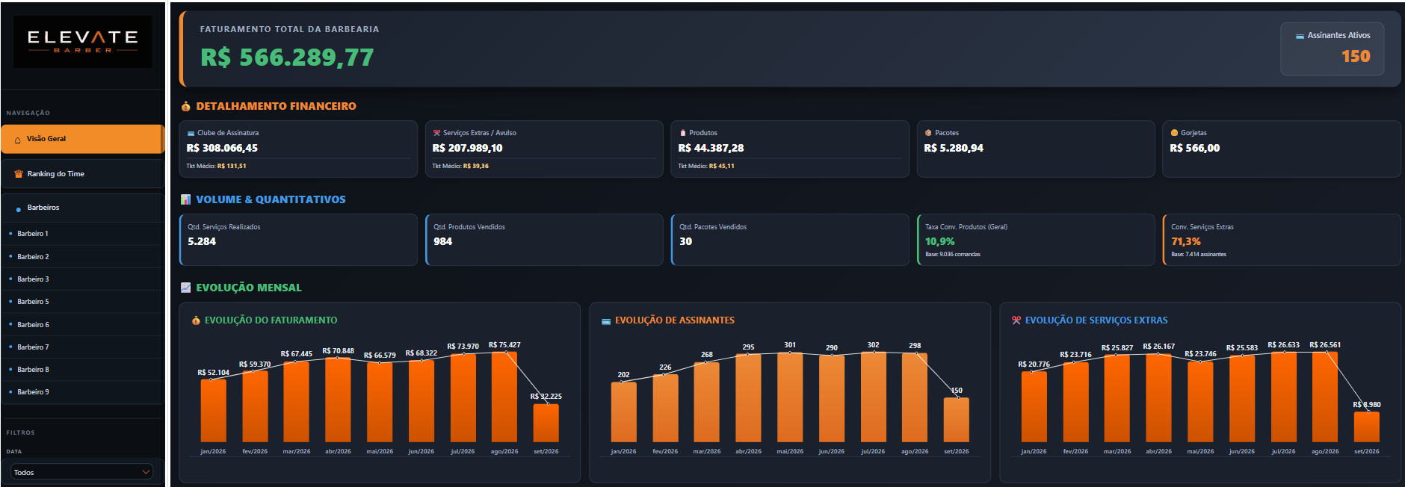Click Produtos value R$ 44.387,28
Viewport: 1405px width, 487px height.
click(711, 148)
